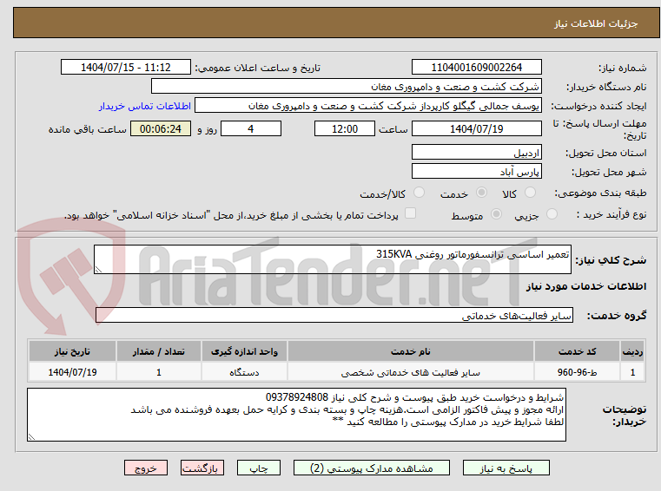Select the خدمت radio button

481,193
